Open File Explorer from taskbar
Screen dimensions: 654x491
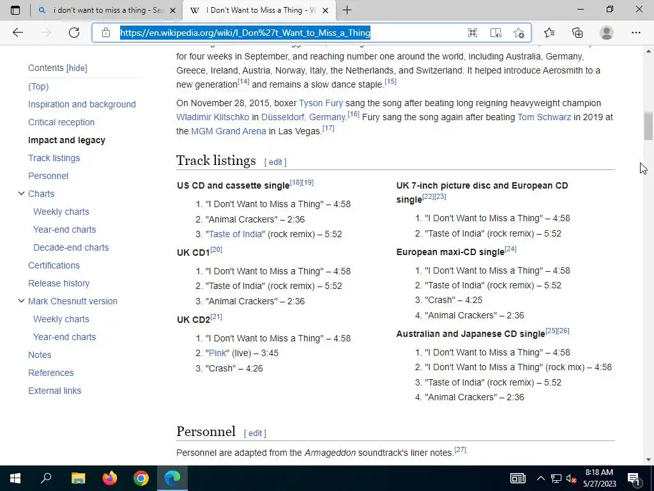(x=78, y=478)
